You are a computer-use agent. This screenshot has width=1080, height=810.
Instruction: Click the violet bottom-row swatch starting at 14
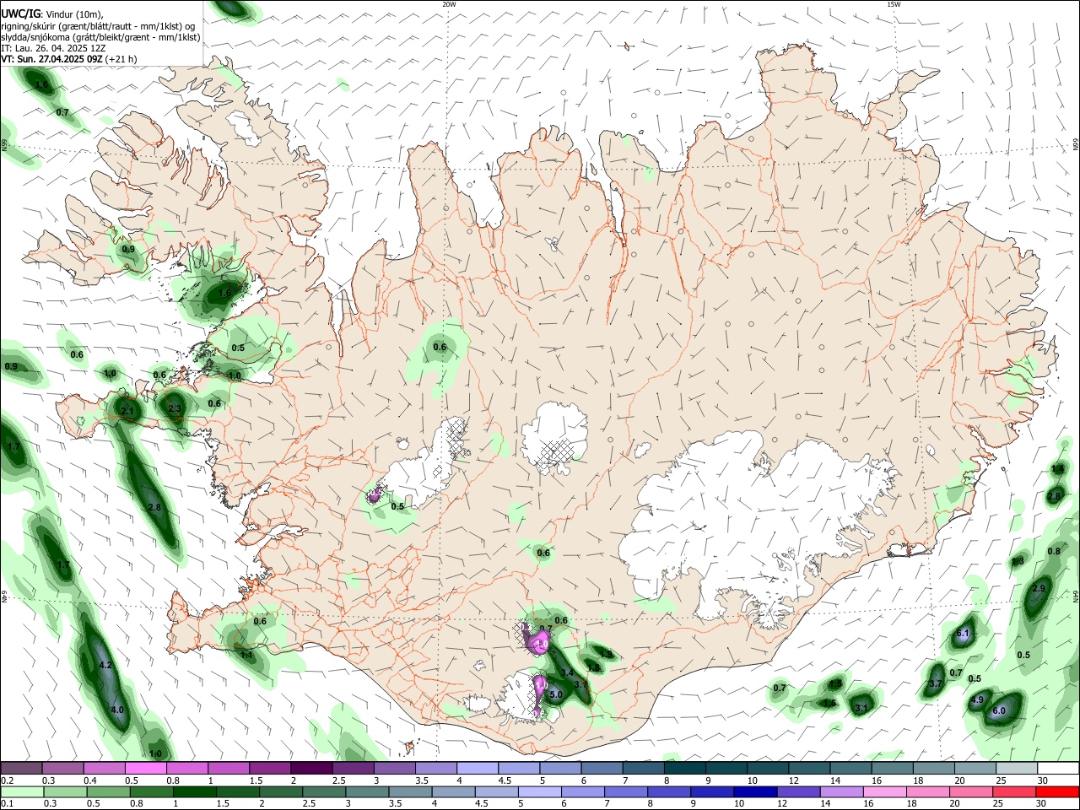(842, 792)
